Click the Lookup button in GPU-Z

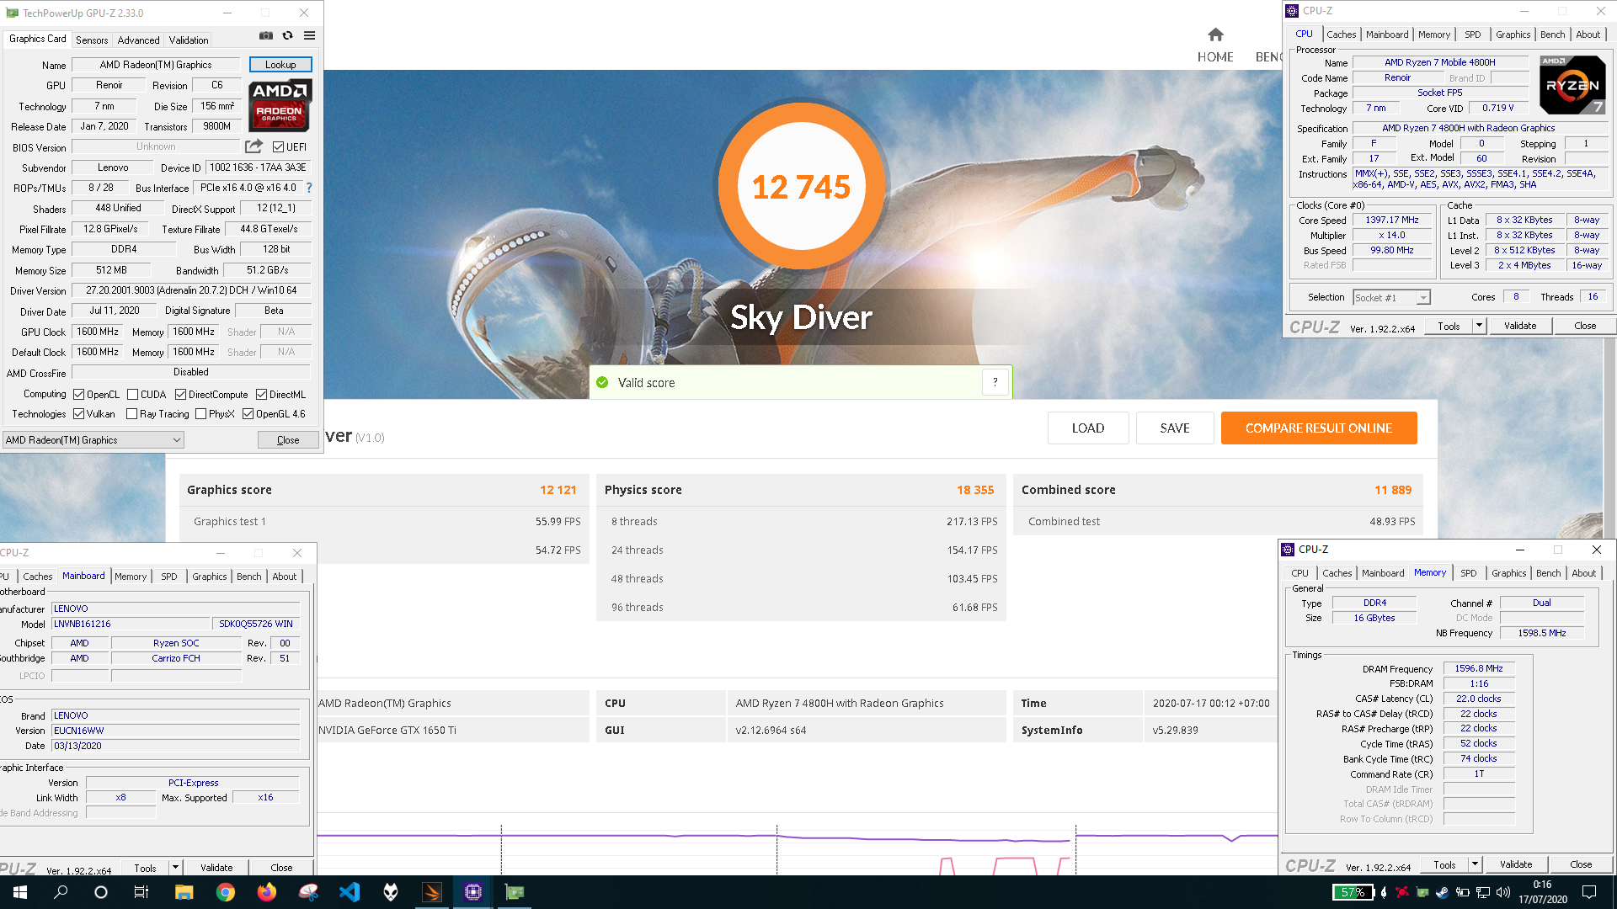tap(280, 65)
